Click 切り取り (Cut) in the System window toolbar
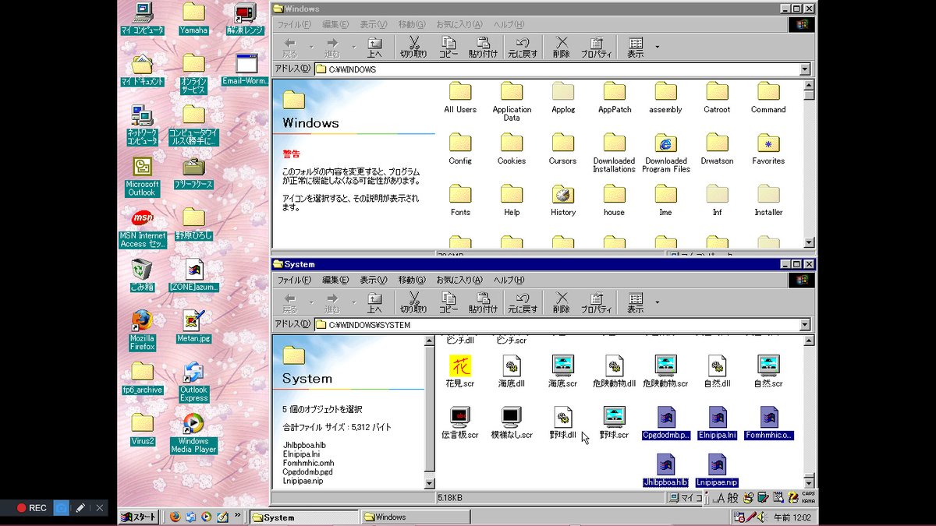The image size is (936, 526). point(413,303)
